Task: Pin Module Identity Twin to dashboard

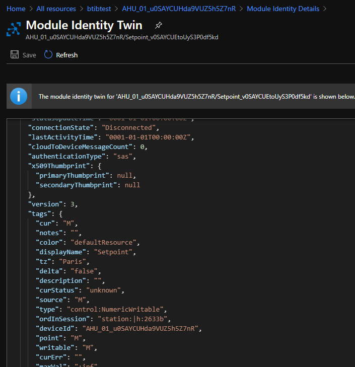Action: pos(158,25)
